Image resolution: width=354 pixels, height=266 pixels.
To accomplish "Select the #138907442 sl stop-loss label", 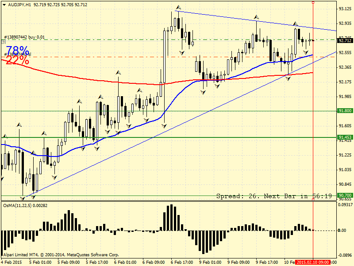I will click(x=18, y=54).
